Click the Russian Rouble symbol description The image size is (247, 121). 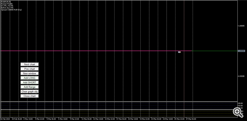tap(7, 4)
